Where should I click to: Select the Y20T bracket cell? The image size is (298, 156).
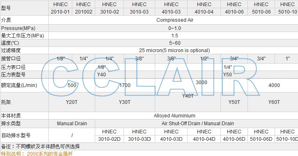click(x=72, y=102)
